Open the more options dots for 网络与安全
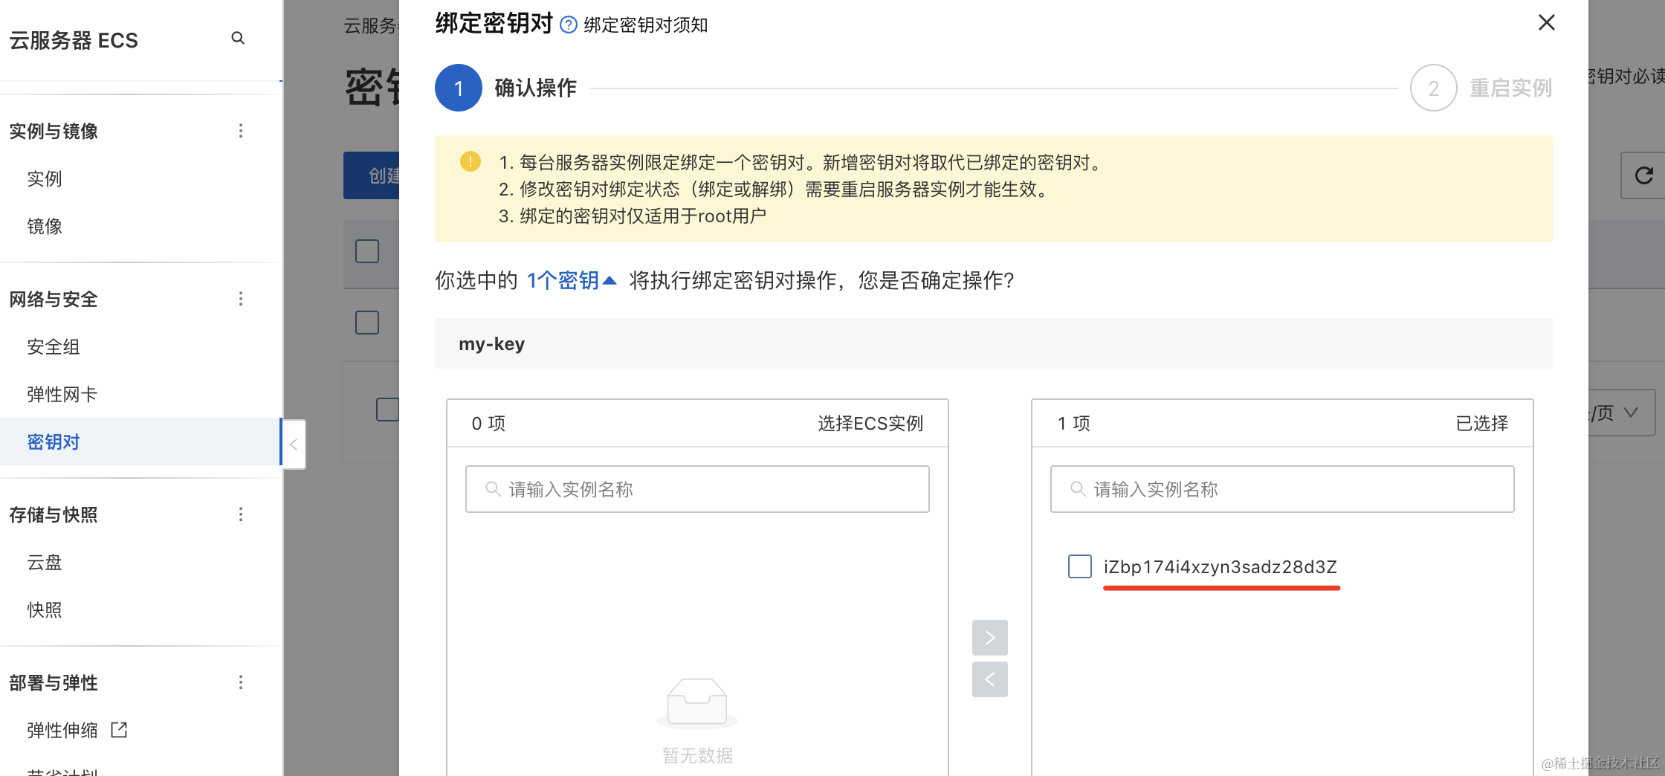This screenshot has height=776, width=1665. click(x=241, y=299)
